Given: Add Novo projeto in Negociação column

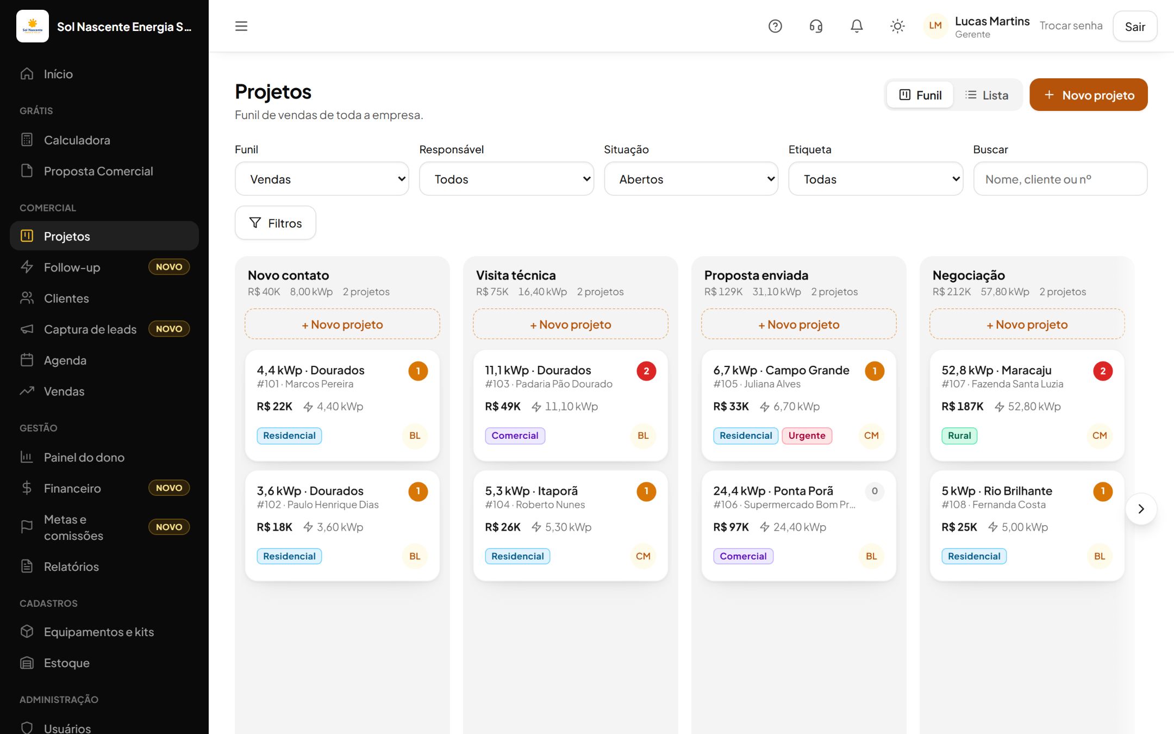Looking at the screenshot, I should pos(1027,325).
